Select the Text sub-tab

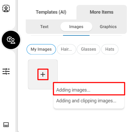44,27
